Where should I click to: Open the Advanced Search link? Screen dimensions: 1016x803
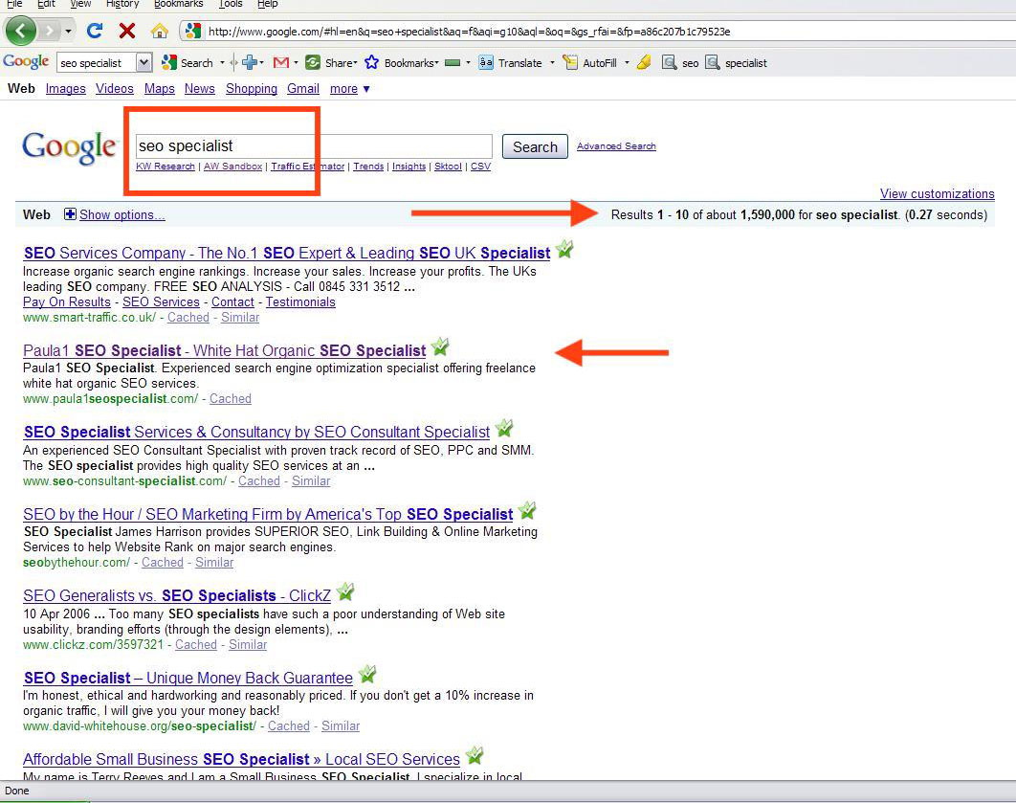click(x=616, y=146)
